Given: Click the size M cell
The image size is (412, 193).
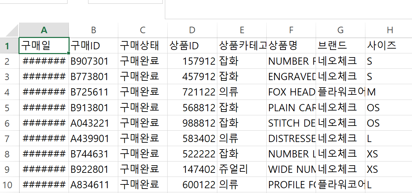Looking at the screenshot, I should pyautogui.click(x=389, y=92).
